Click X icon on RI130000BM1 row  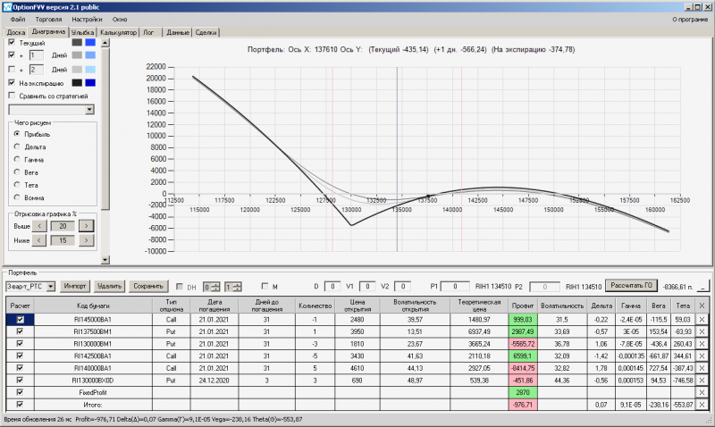click(x=702, y=344)
